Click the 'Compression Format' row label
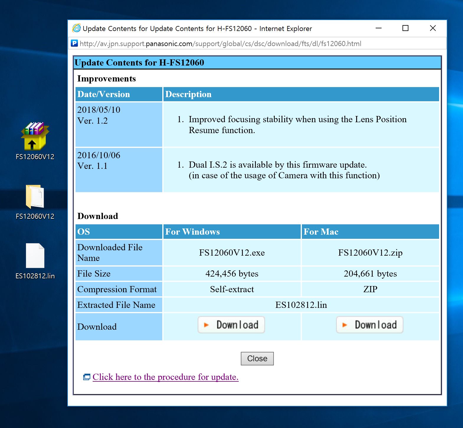 pyautogui.click(x=119, y=289)
